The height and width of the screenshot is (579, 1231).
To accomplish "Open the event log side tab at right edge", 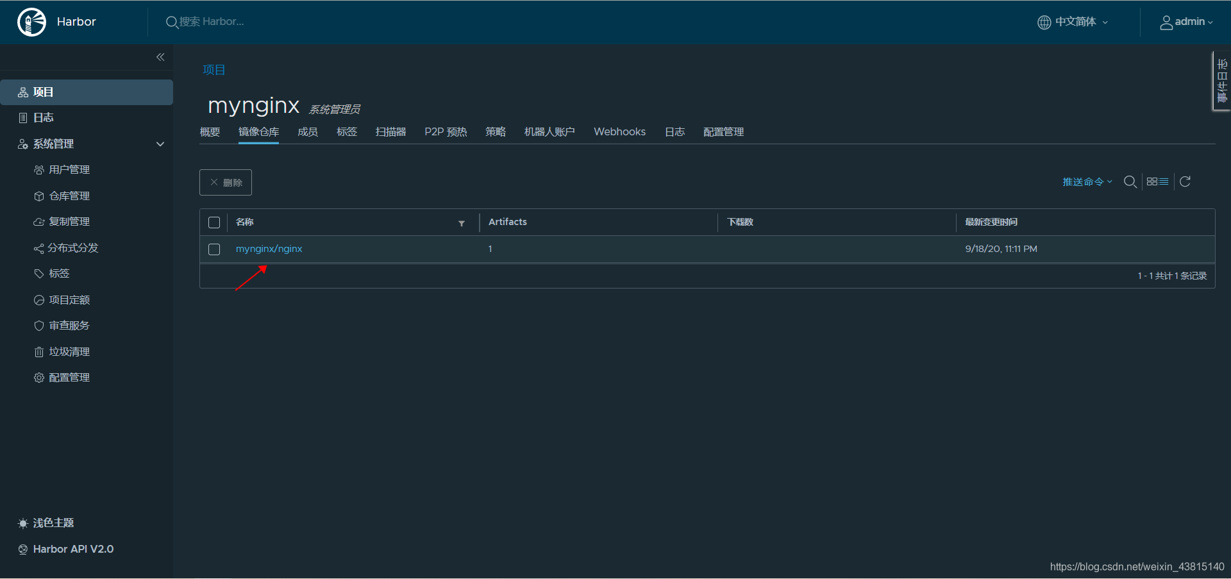I will click(1222, 81).
